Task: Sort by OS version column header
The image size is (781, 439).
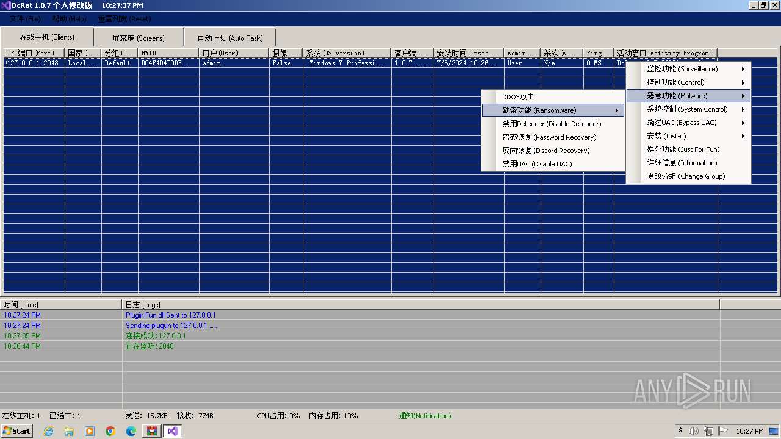Action: click(x=347, y=53)
